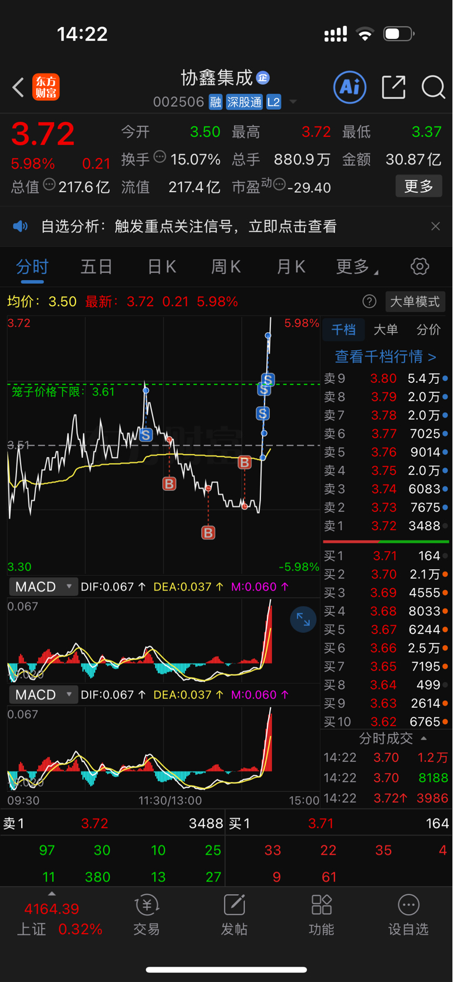Open 查看千档行情 link

pyautogui.click(x=385, y=356)
